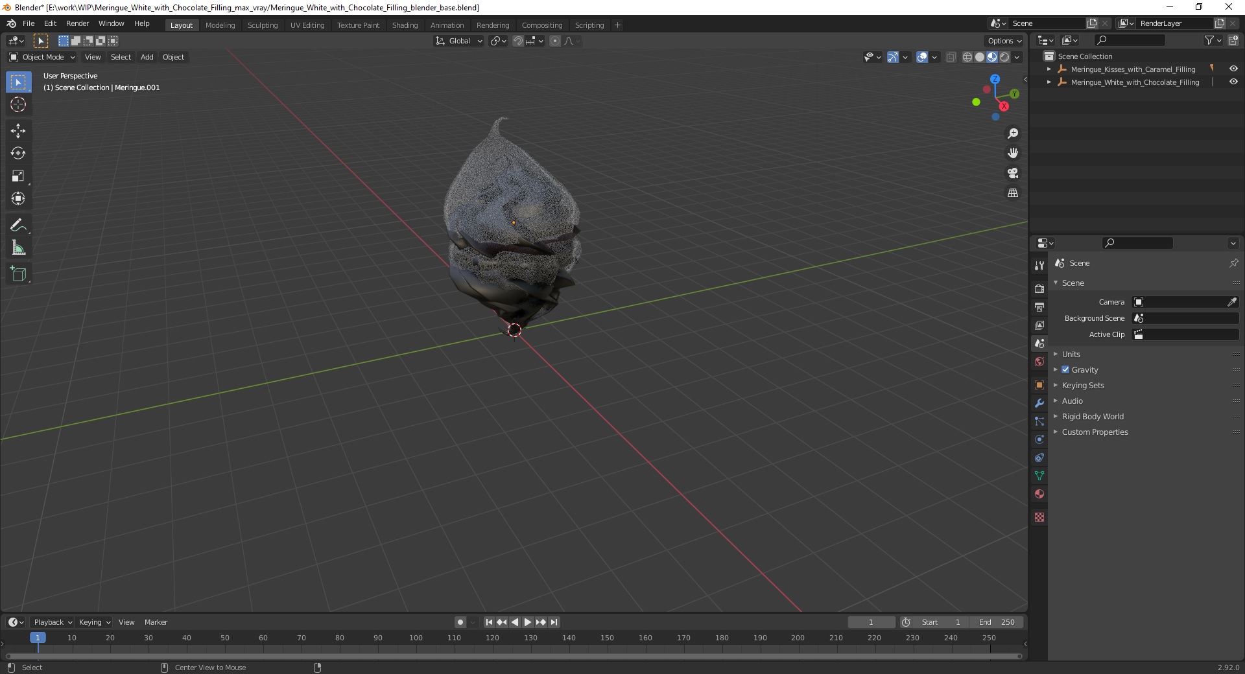
Task: Click the Marker menu in timeline
Action: pos(156,622)
